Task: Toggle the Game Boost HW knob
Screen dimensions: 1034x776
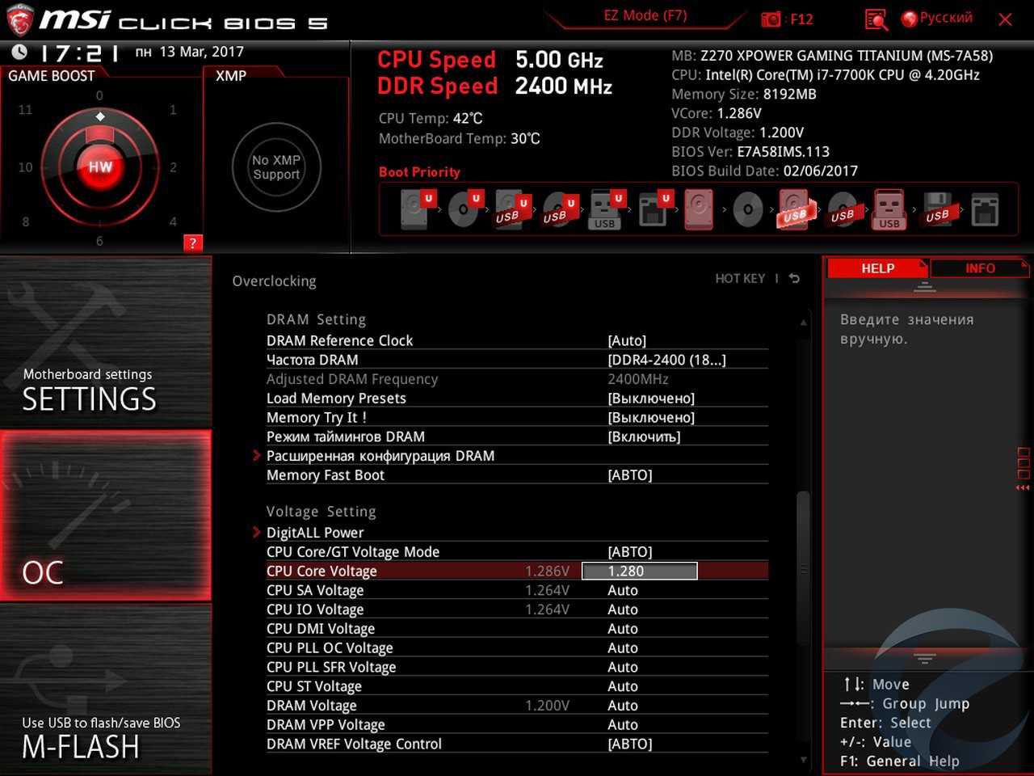Action: click(x=100, y=167)
